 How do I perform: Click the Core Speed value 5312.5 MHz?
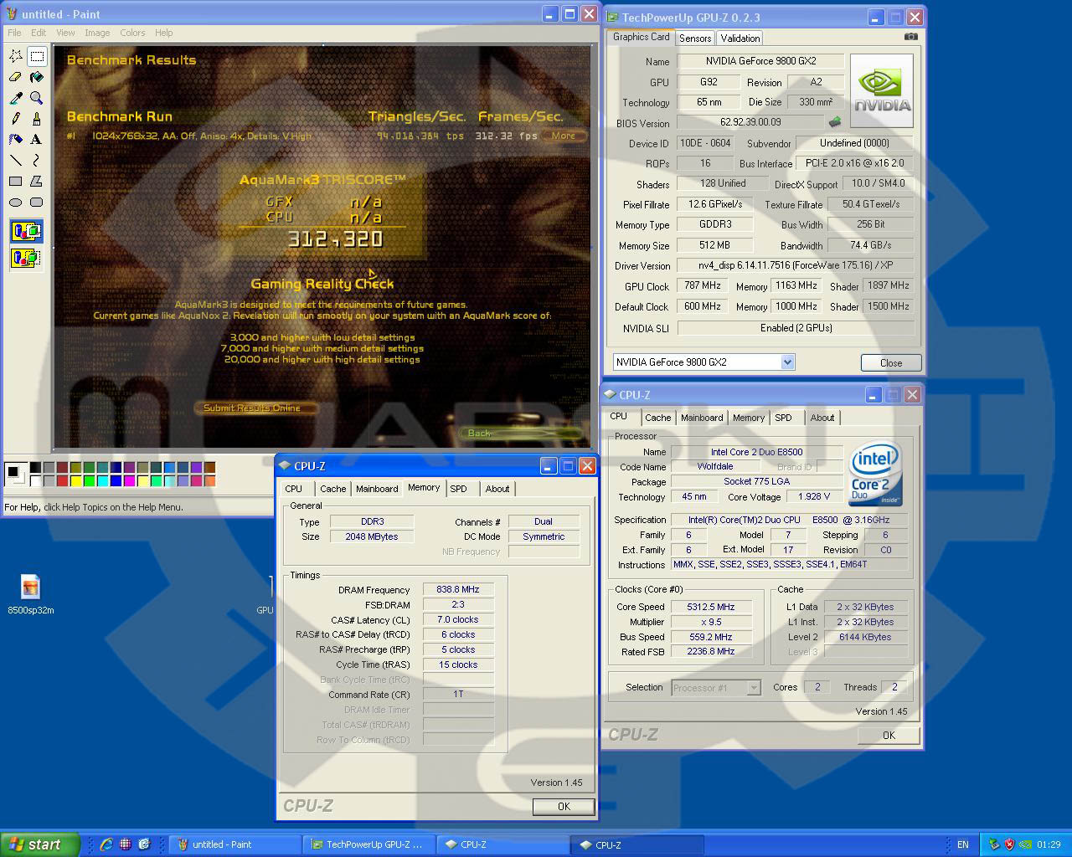tap(711, 607)
